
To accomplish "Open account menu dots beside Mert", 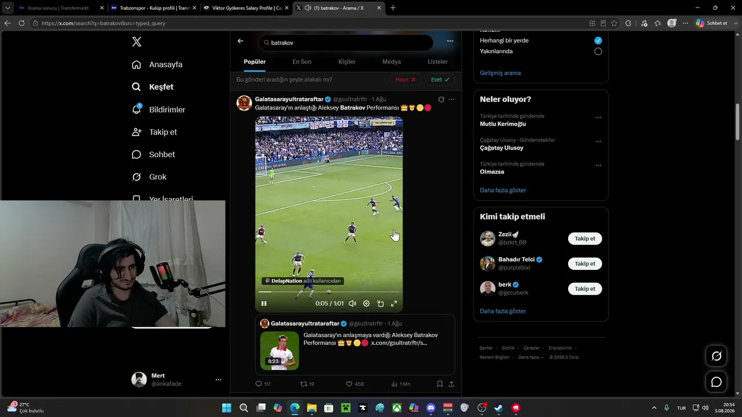I will coord(219,380).
